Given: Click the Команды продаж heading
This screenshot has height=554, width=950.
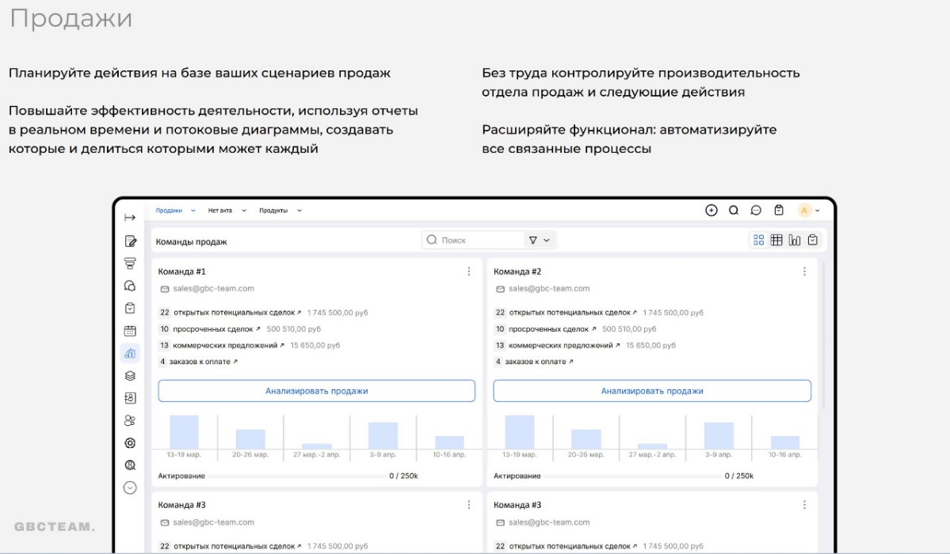Looking at the screenshot, I should [192, 241].
